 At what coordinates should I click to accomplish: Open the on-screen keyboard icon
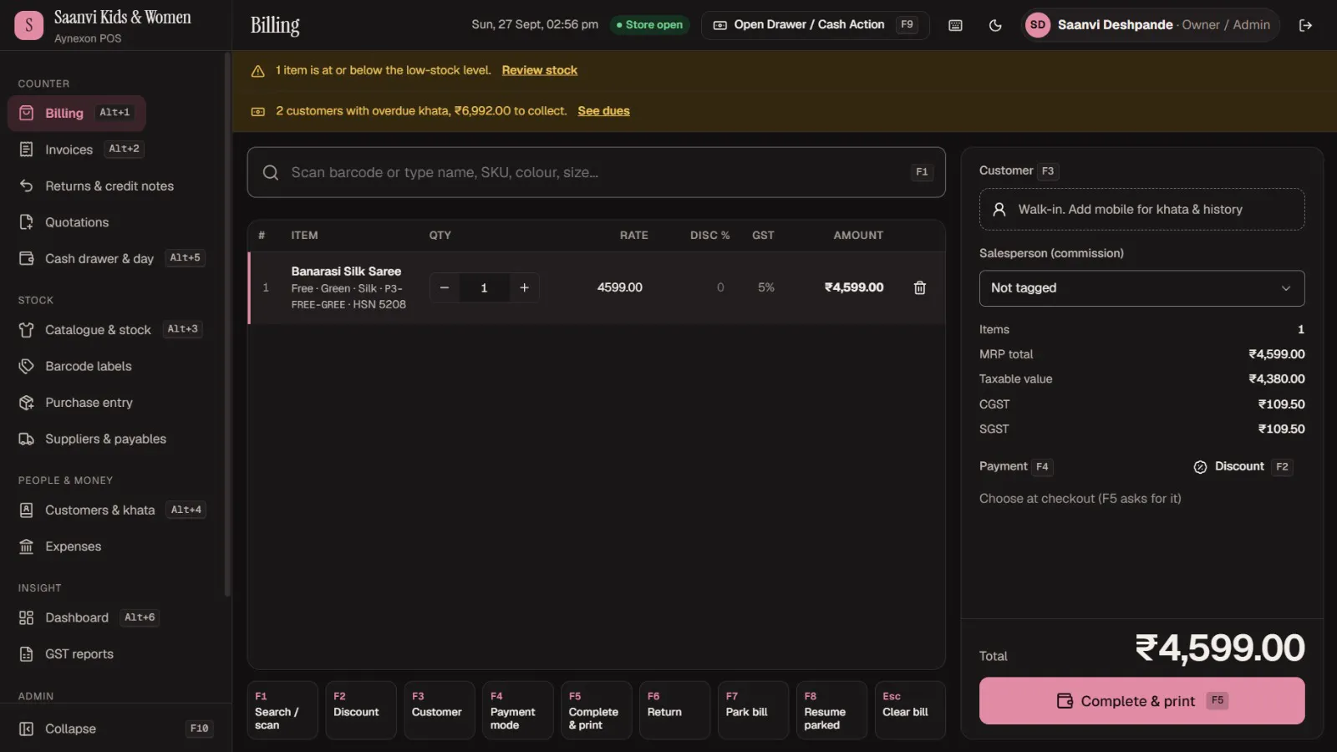955,25
